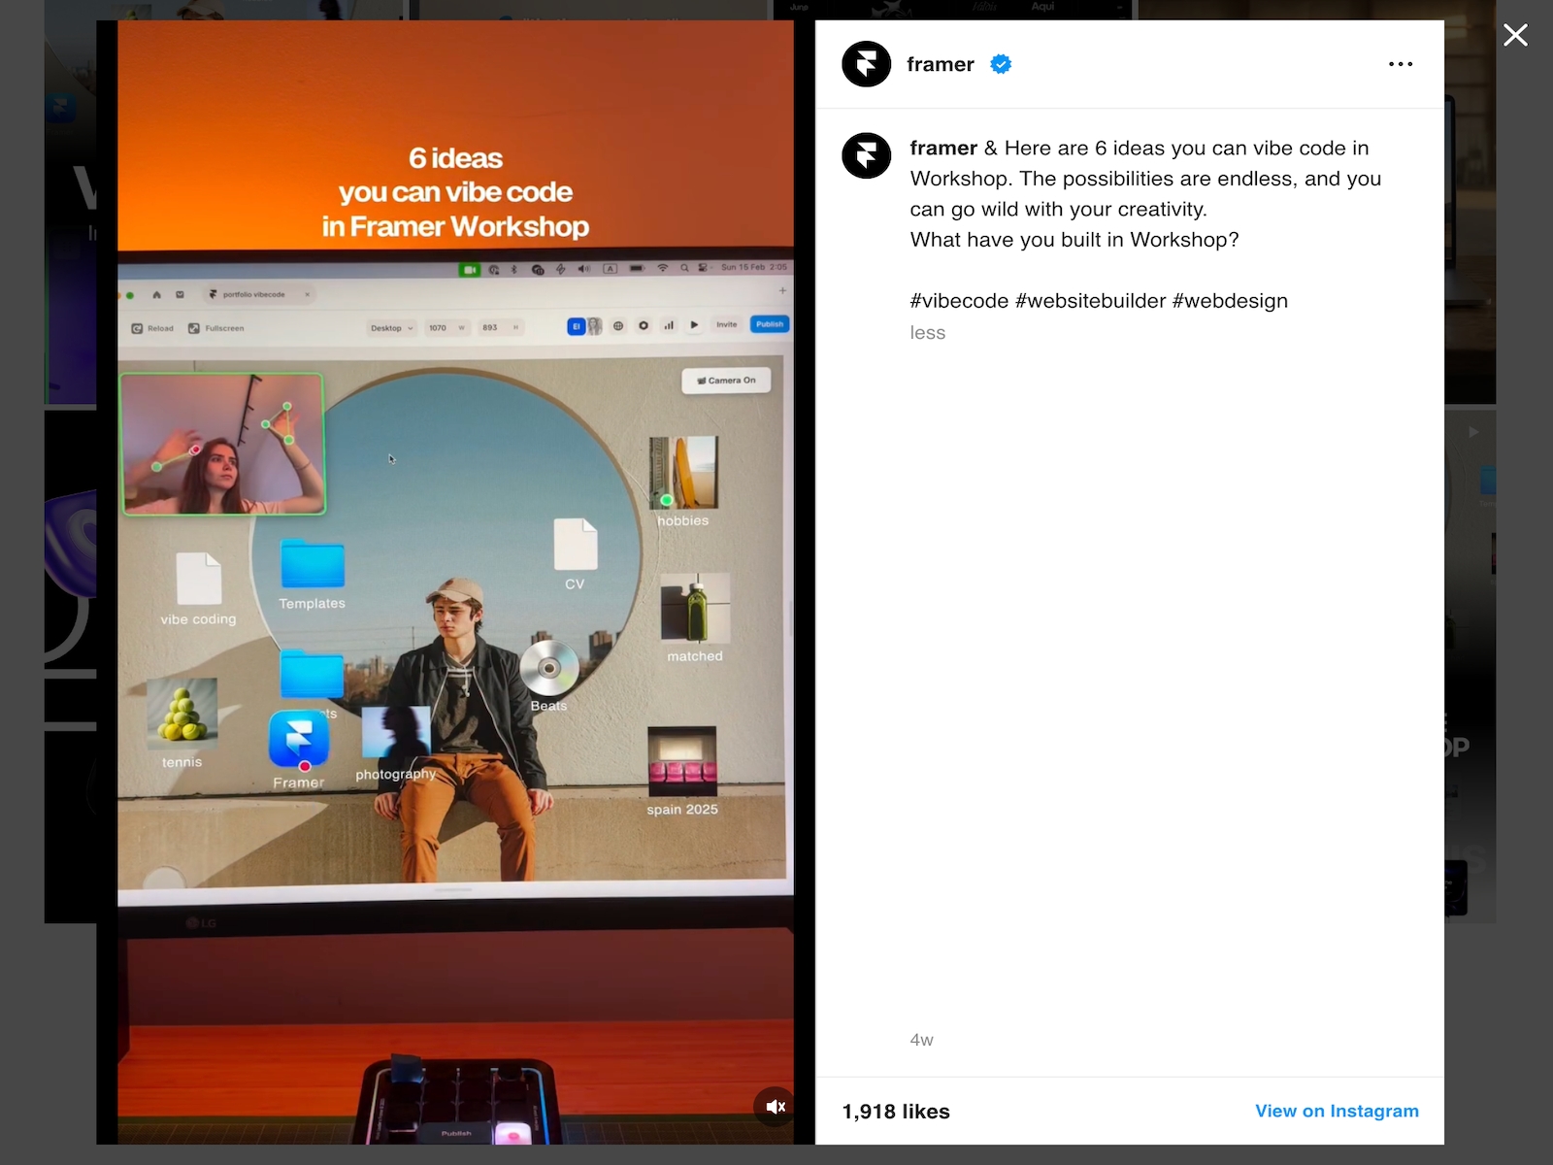1553x1165 pixels.
Task: Click the Fullscreen icon in the preview toolbar
Action: coord(194,327)
